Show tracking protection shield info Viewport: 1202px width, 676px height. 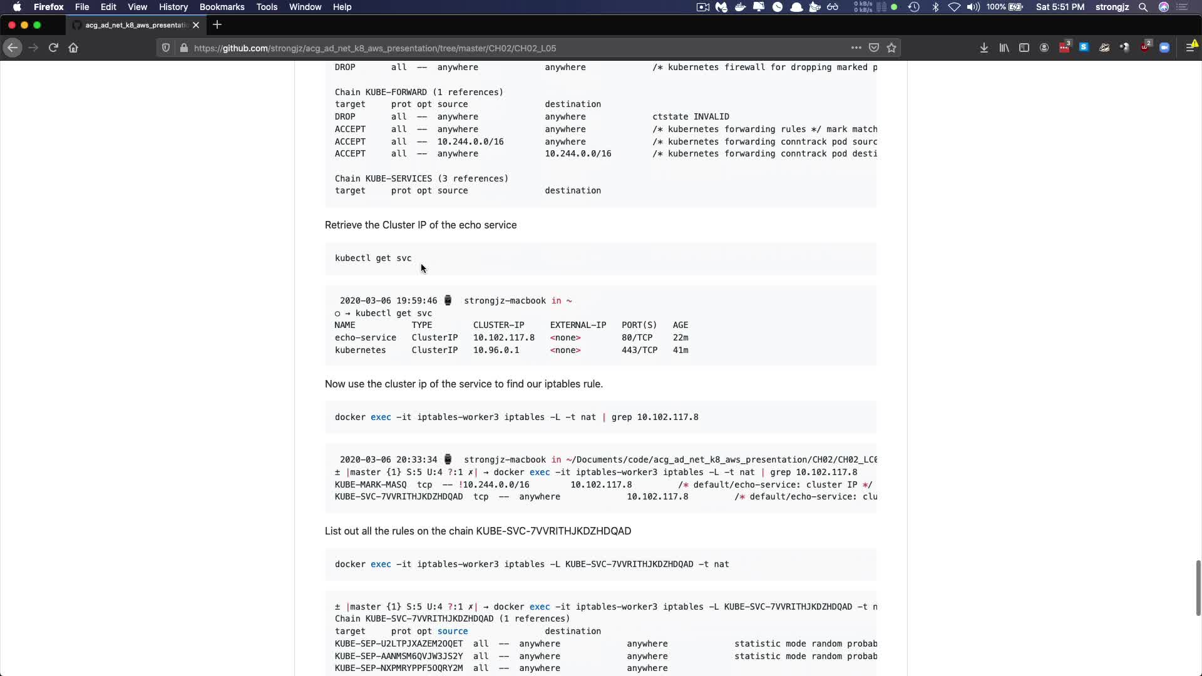tap(165, 48)
